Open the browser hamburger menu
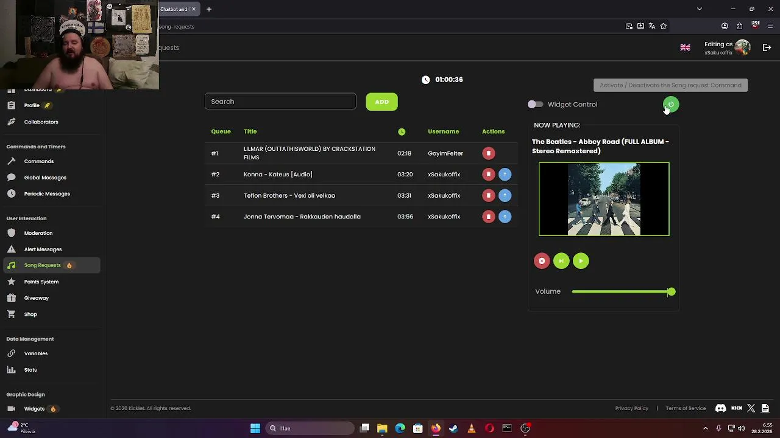780x438 pixels. (x=770, y=26)
